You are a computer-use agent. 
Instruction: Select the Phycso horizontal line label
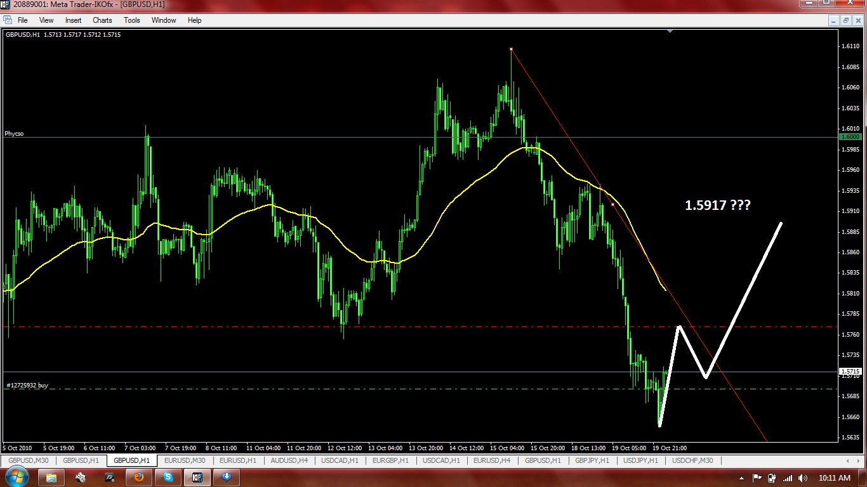tap(14, 134)
